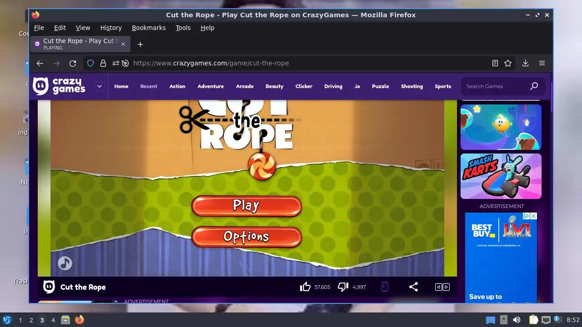The width and height of the screenshot is (582, 327).
Task: Browse the .io games category
Action: pyautogui.click(x=357, y=86)
